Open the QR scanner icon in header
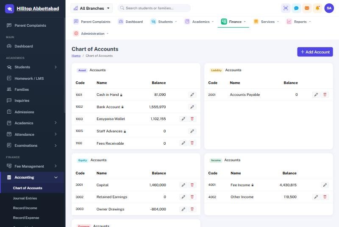 [286, 8]
